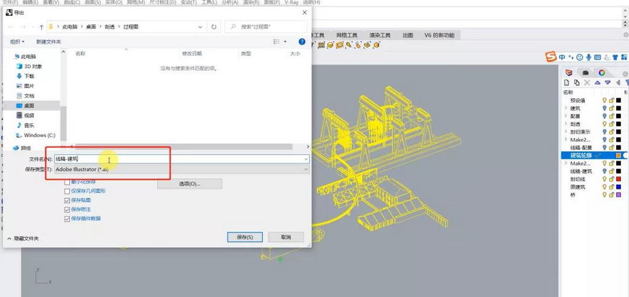Screen dimensions: 629x297
Task: Click the red color swatch of 剖切线 layer
Action: tap(619, 179)
